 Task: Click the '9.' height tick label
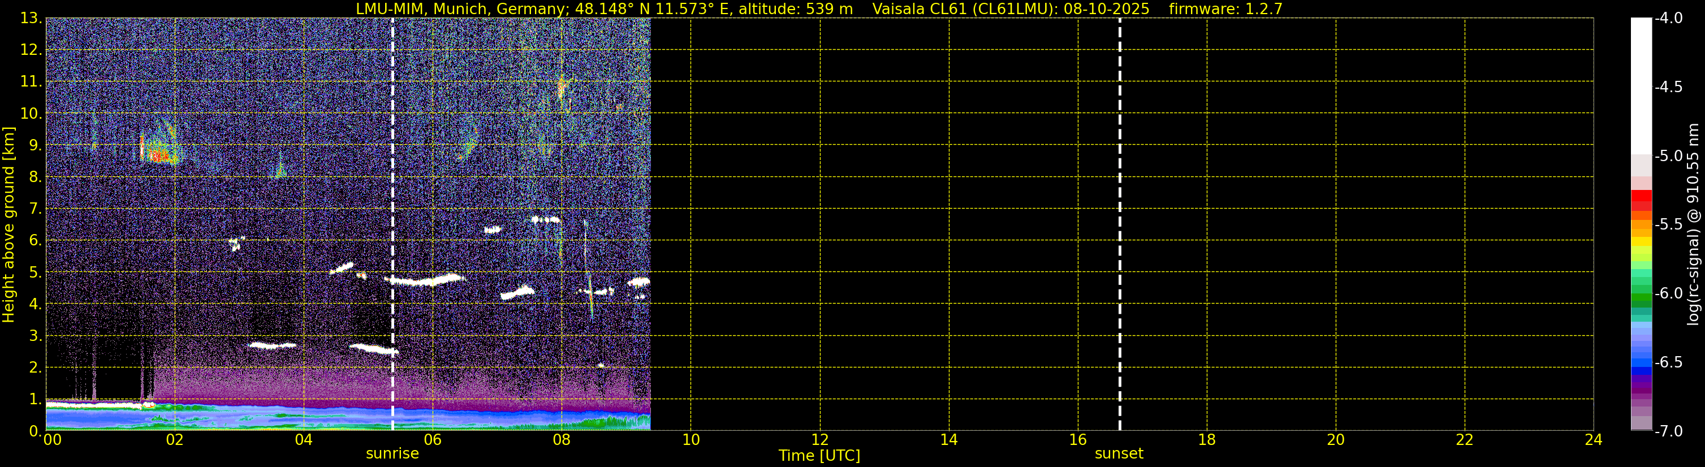[35, 145]
